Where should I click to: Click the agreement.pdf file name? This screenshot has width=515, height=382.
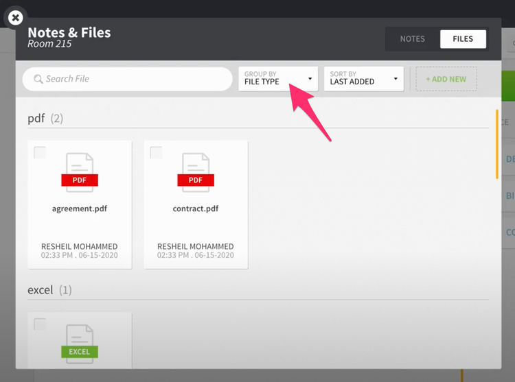(80, 208)
